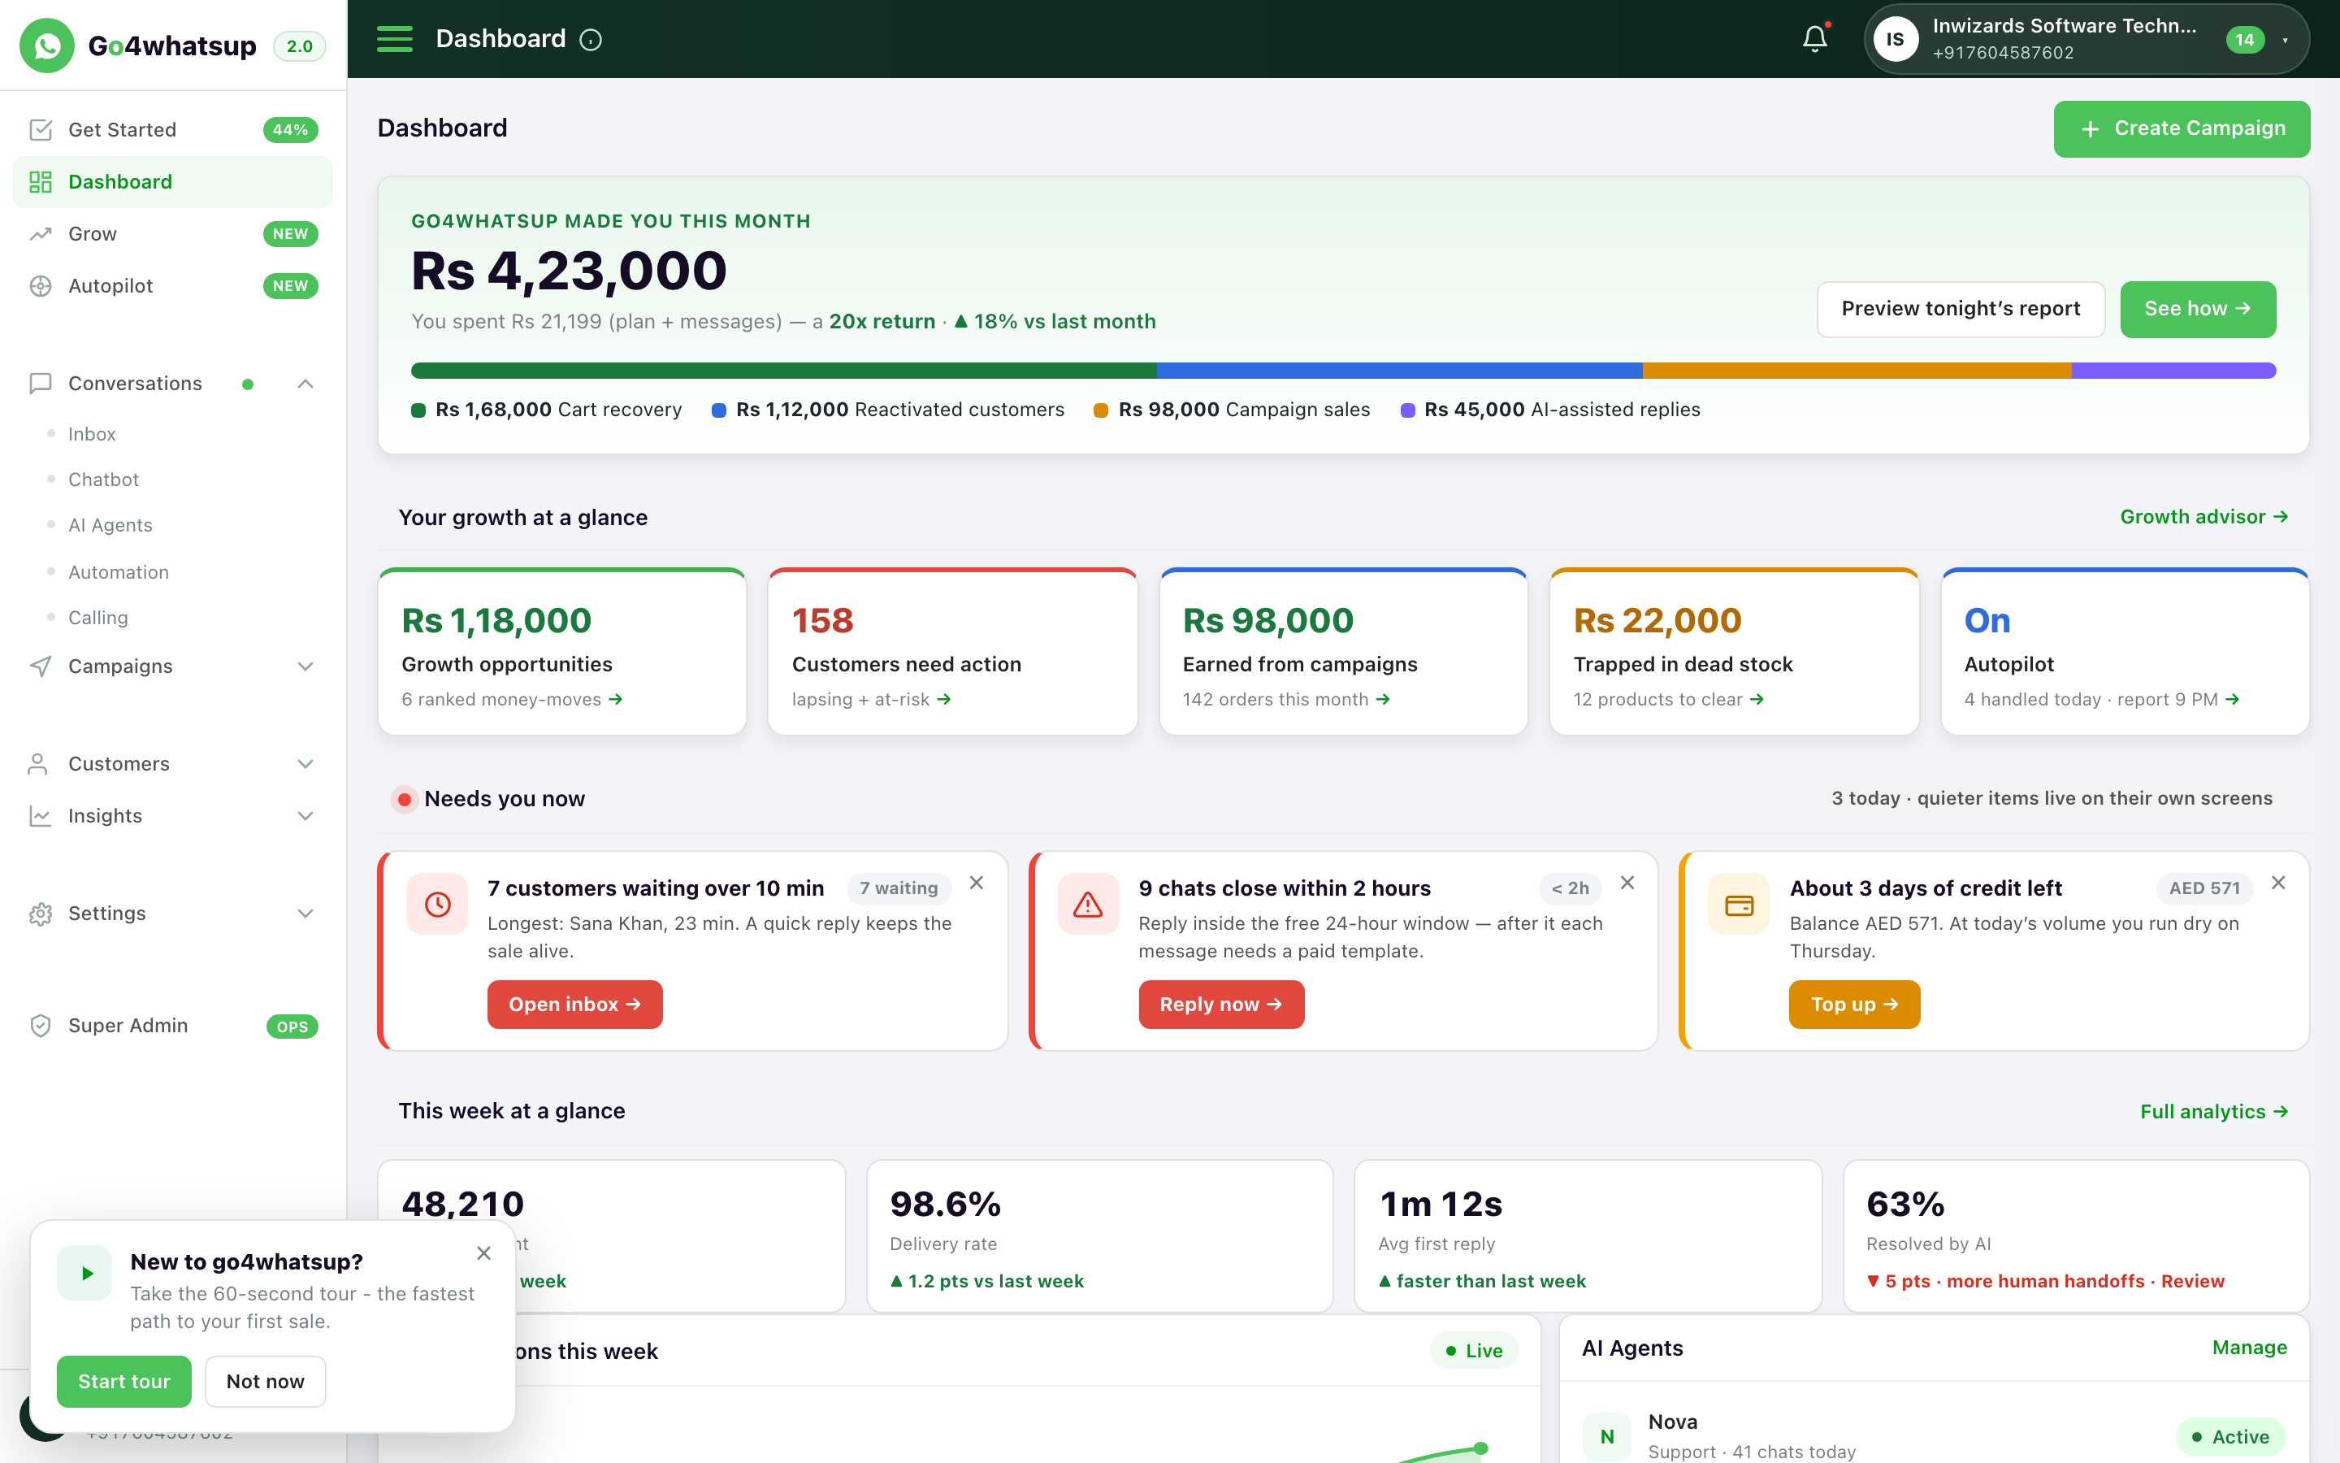Open Inbox in sidebar

pos(92,435)
